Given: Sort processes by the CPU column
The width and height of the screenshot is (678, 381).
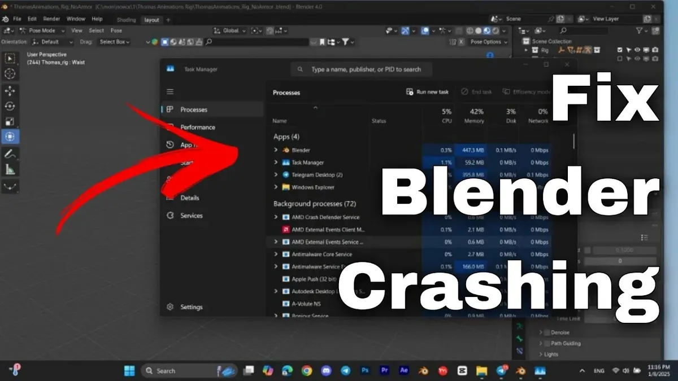Looking at the screenshot, I should 438,116.
